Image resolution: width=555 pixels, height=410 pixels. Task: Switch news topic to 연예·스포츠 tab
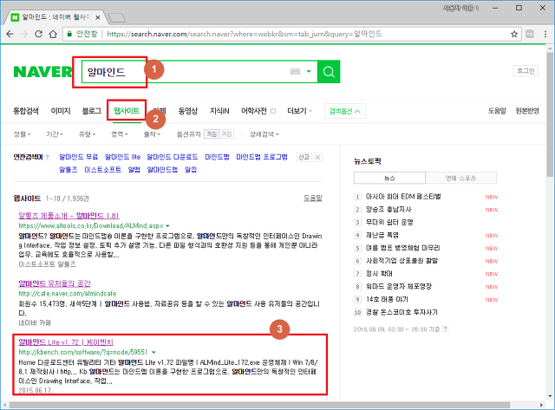(x=460, y=178)
